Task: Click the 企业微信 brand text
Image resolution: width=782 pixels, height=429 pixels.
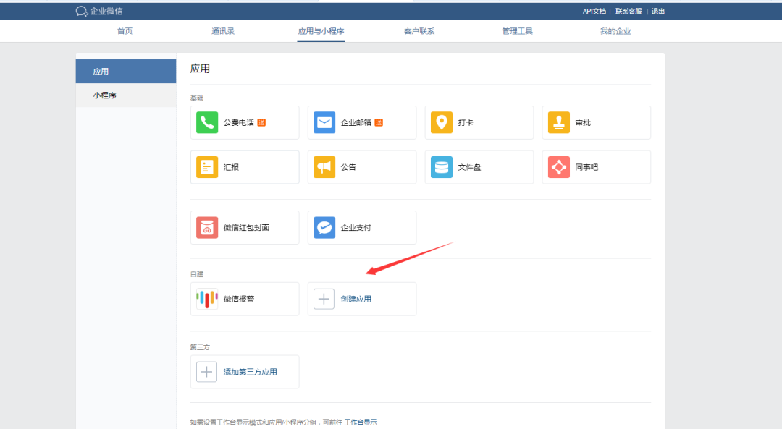Action: coord(106,11)
